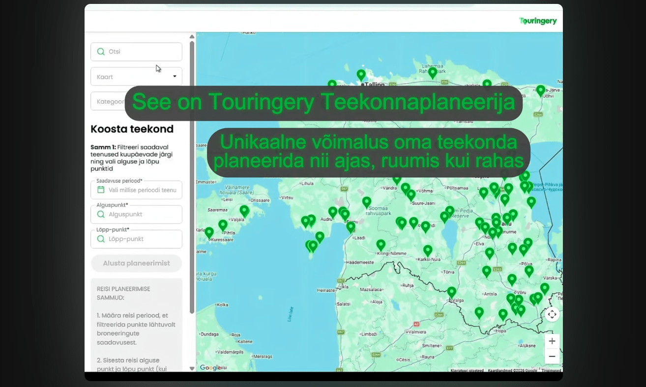The height and width of the screenshot is (387, 646).
Task: Select the map pin at Valga
Action: [x=452, y=292]
